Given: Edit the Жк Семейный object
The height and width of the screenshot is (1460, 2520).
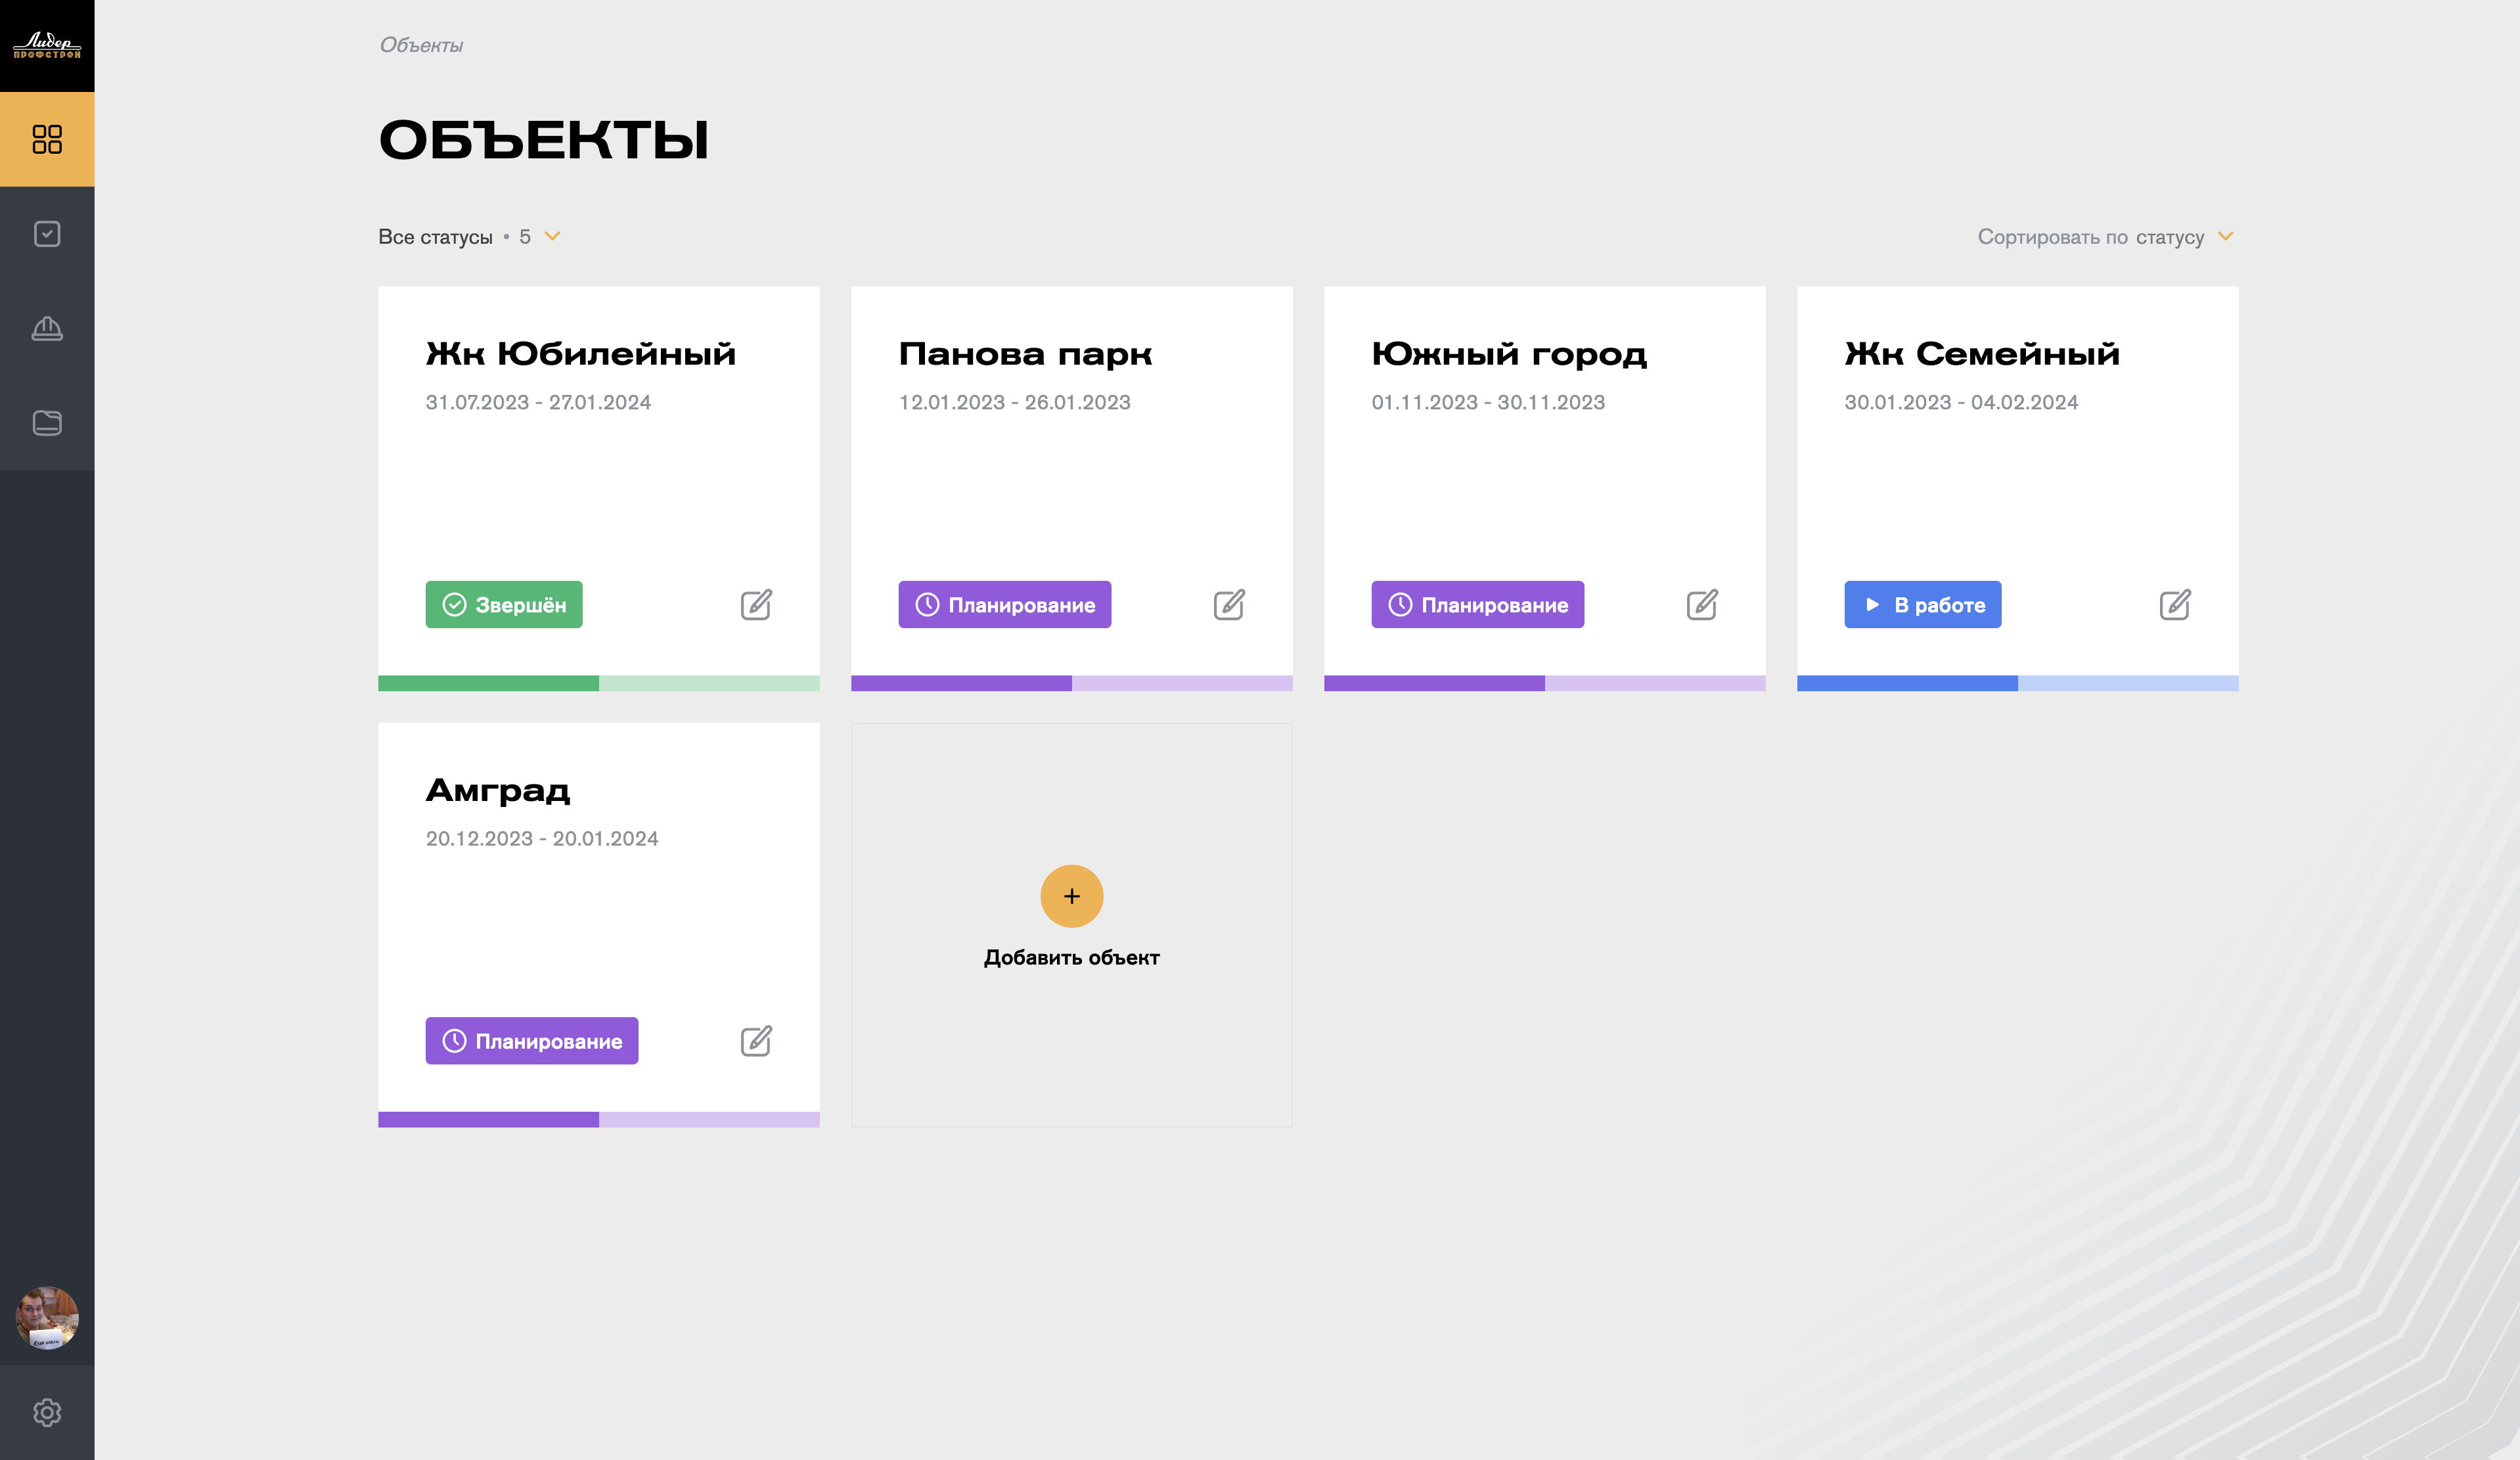Looking at the screenshot, I should click(2175, 604).
